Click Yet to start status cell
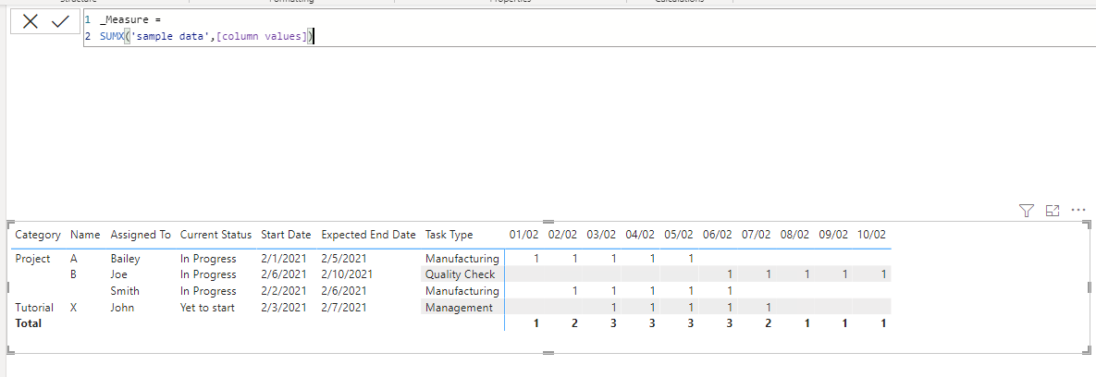The image size is (1096, 377). point(207,307)
